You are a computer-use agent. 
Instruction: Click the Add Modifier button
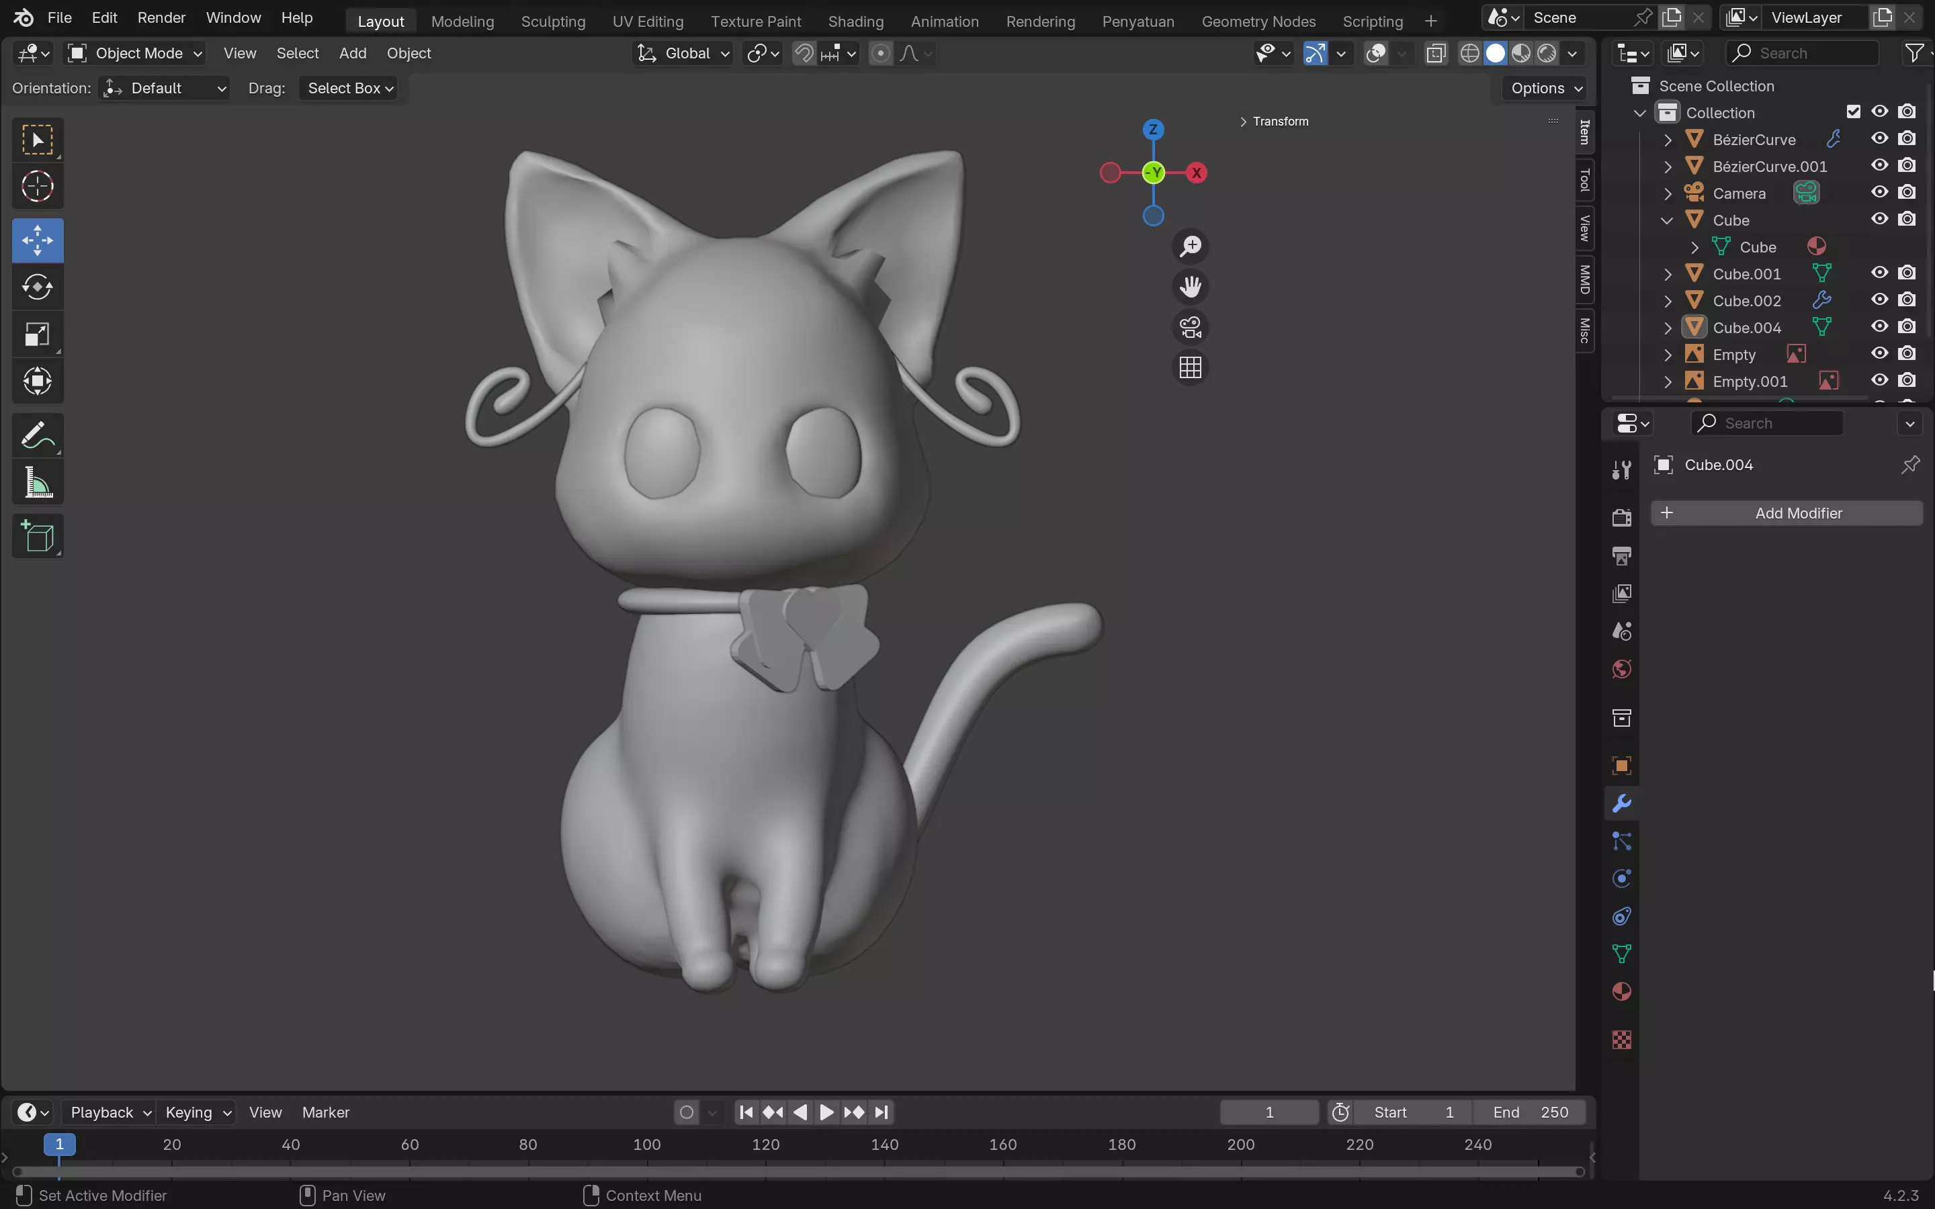click(x=1787, y=513)
